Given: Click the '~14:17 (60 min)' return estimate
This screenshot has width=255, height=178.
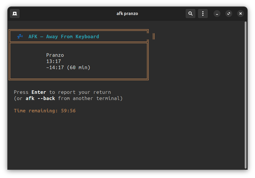Looking at the screenshot, I should (68, 68).
